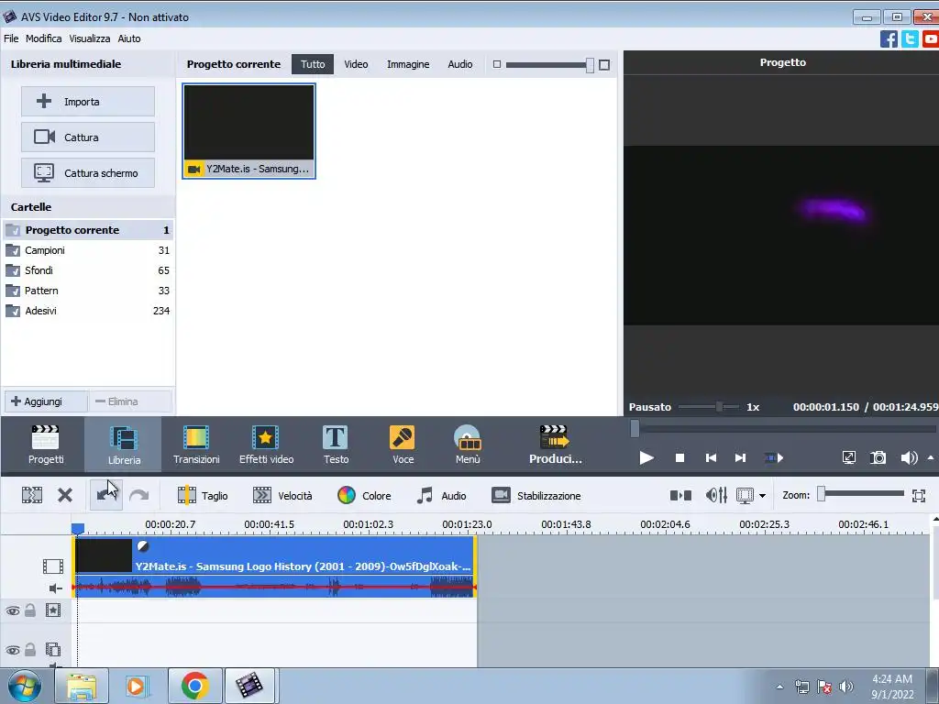
Task: Open the Stabilizzazione tool
Action: [536, 495]
